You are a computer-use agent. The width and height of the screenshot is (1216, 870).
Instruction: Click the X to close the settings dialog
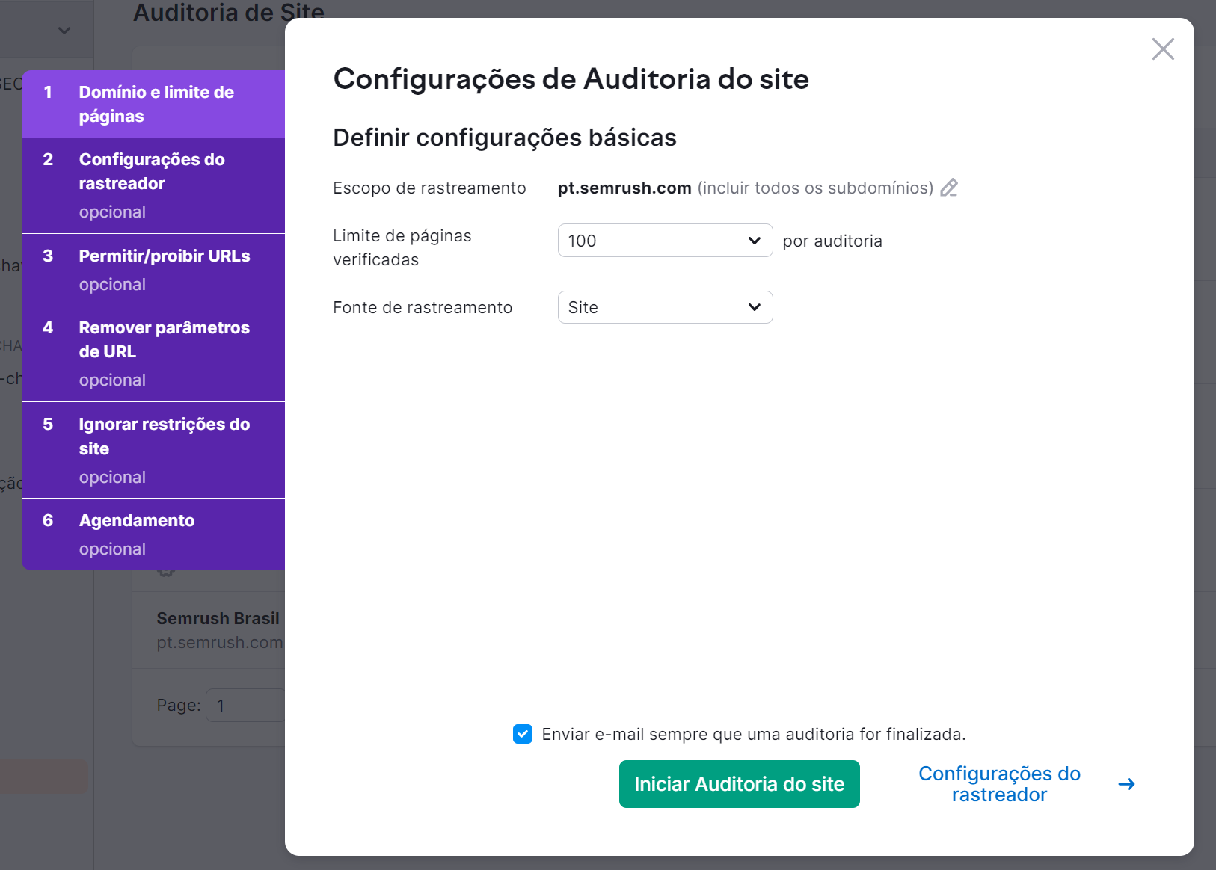pyautogui.click(x=1162, y=49)
